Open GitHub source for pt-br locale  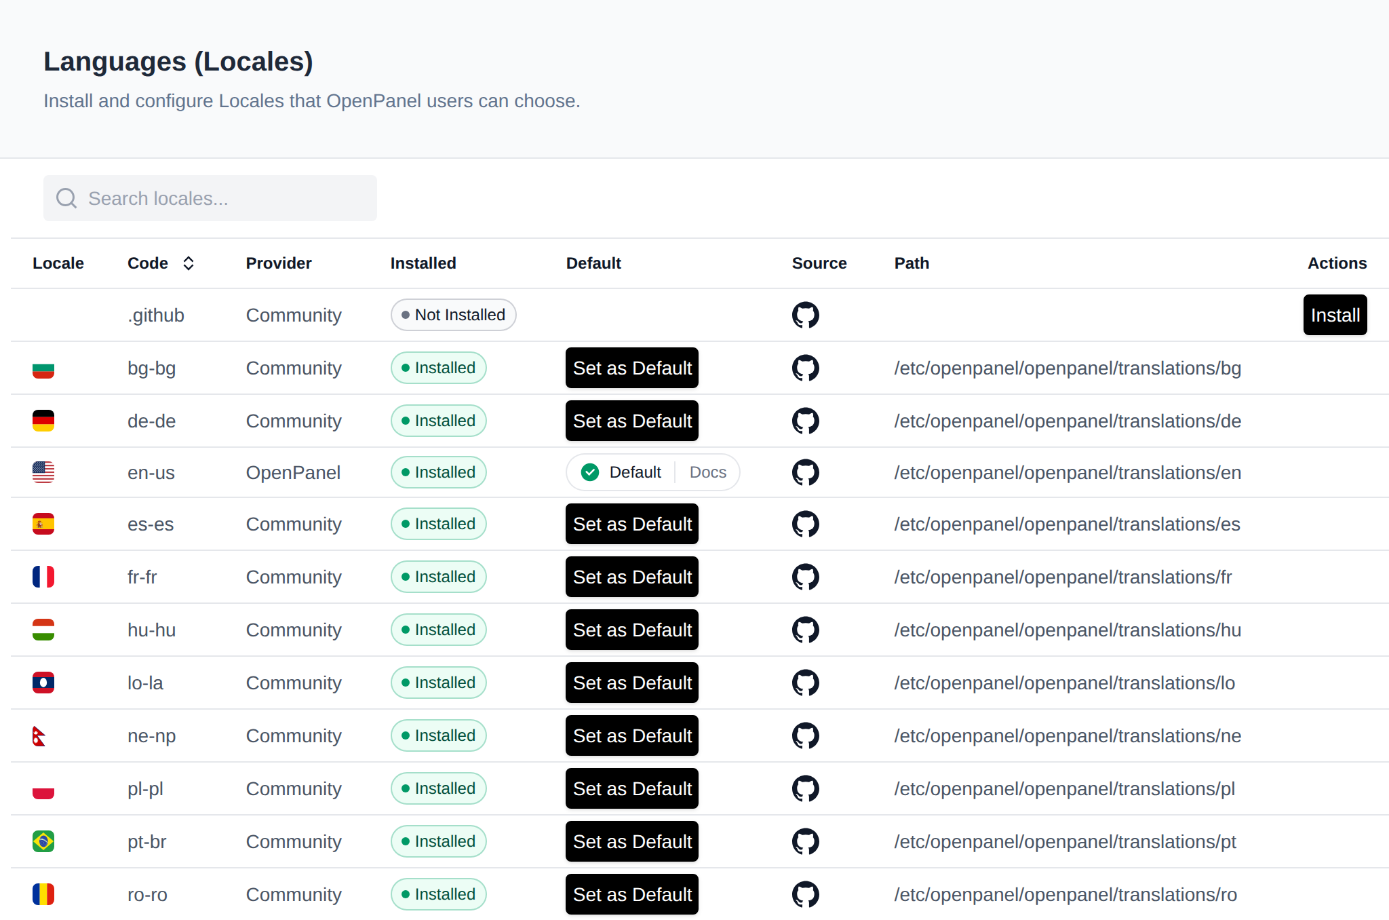coord(805,841)
